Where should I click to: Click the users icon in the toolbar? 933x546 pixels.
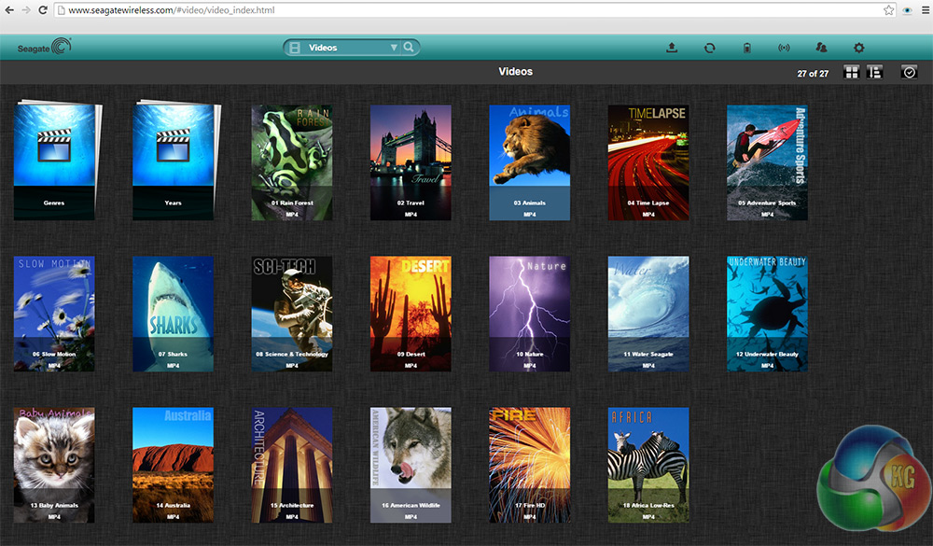[x=821, y=48]
